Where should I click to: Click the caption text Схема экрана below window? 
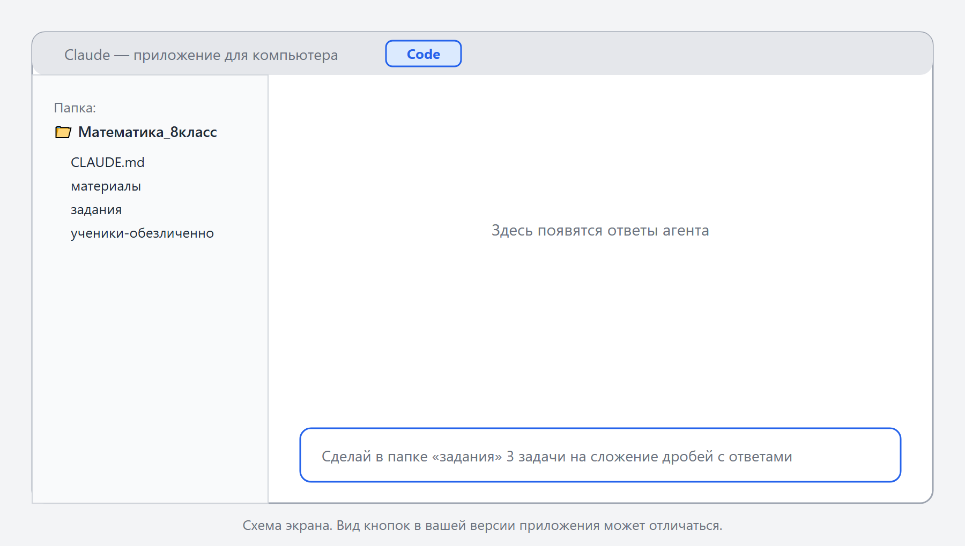point(482,525)
